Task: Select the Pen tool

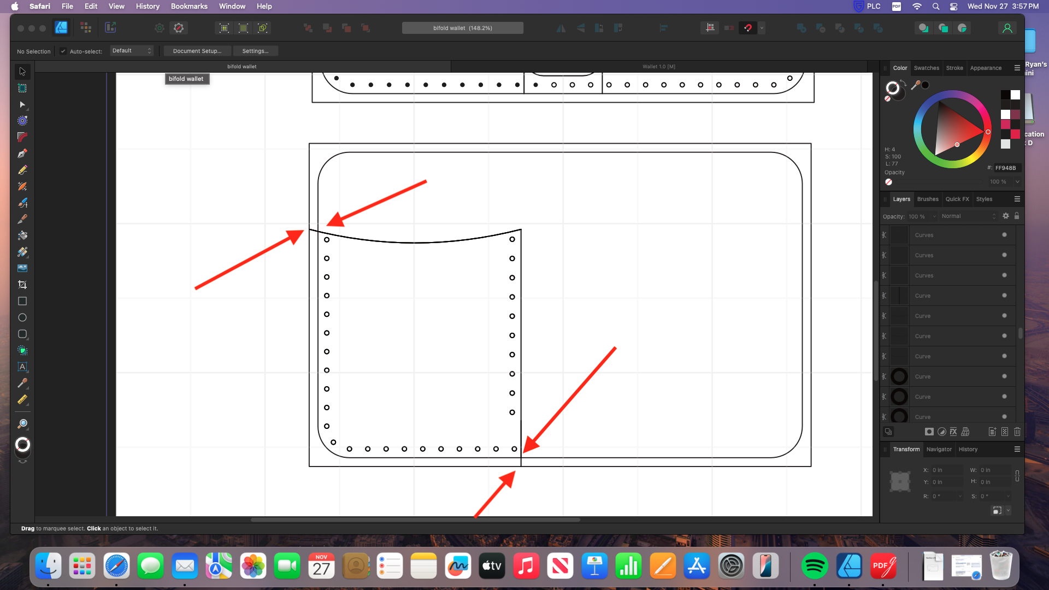Action: 22,154
